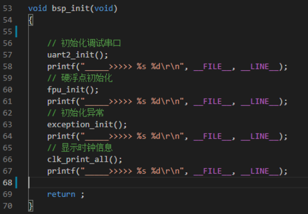Click line number 58 in the gutter

coord(7,67)
